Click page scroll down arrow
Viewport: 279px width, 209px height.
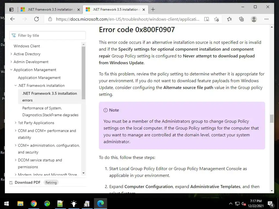272,191
